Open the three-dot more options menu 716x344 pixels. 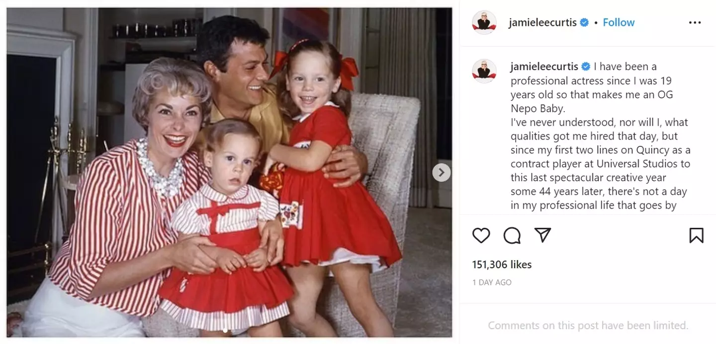pyautogui.click(x=695, y=23)
